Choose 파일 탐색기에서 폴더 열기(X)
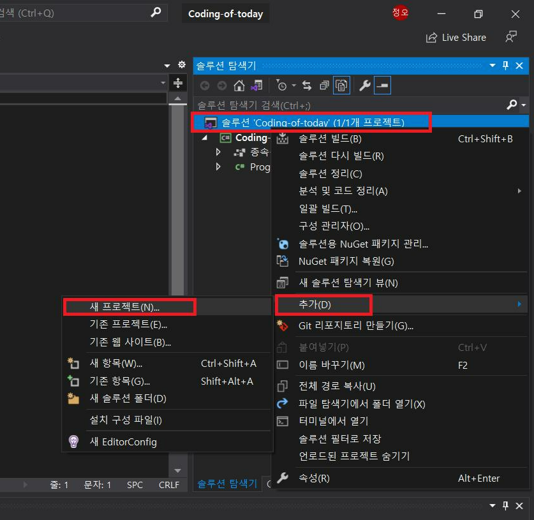Image resolution: width=534 pixels, height=520 pixels. (x=401, y=404)
